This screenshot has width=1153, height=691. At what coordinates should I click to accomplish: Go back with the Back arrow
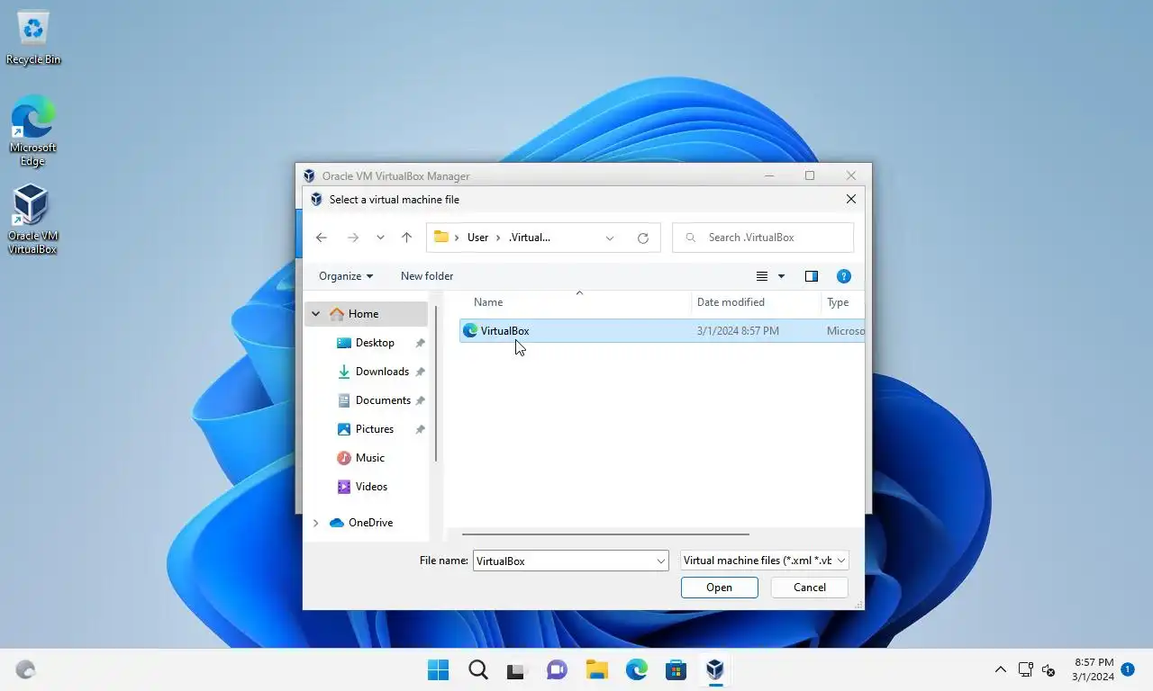(322, 238)
